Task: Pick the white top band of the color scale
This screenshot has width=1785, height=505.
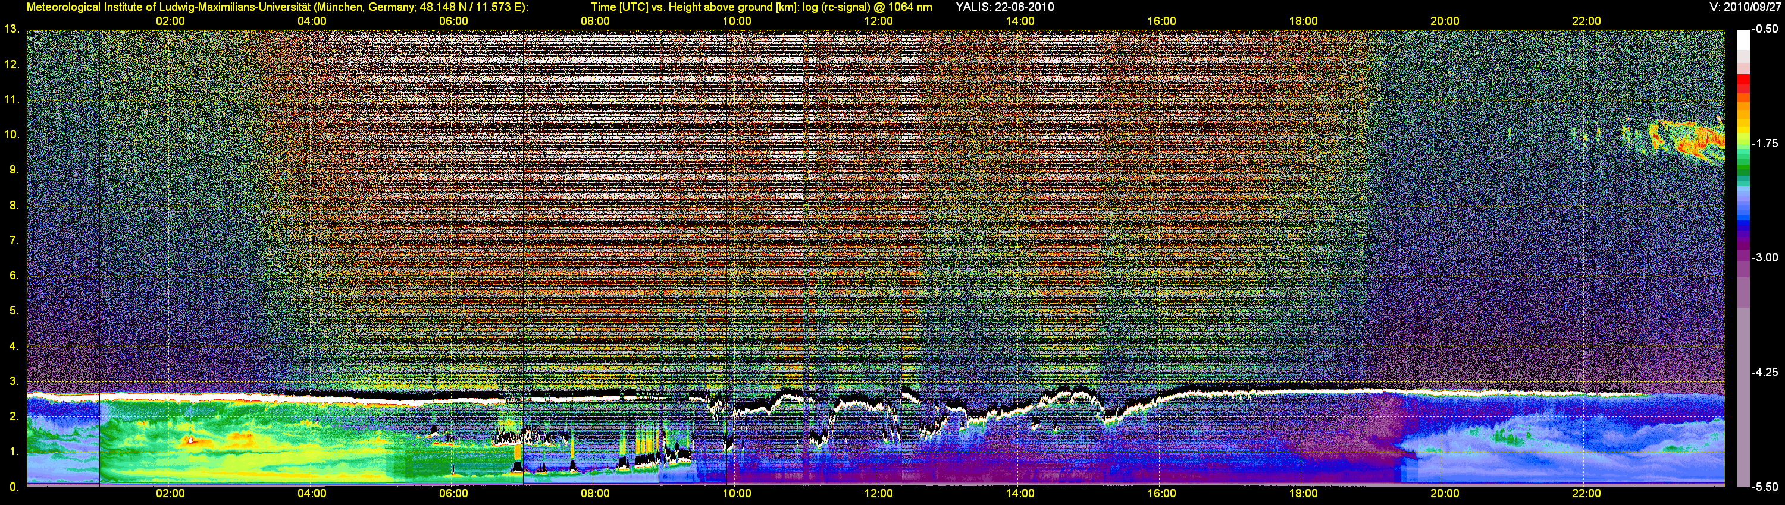Action: 1743,40
